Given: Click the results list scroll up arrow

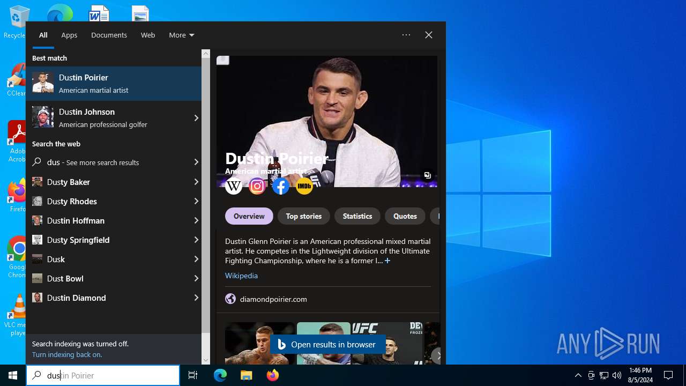Looking at the screenshot, I should [x=206, y=54].
